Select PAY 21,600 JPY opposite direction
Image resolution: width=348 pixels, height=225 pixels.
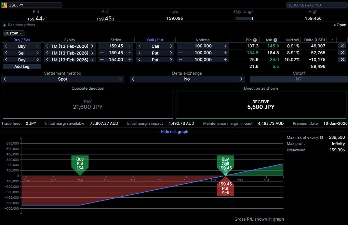point(88,105)
